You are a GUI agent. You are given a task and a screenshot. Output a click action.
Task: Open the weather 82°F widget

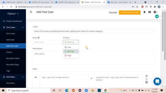point(123,90)
